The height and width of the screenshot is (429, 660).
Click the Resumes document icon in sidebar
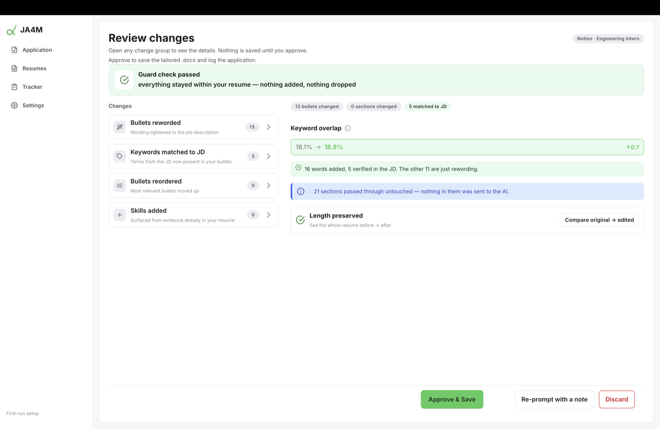15,69
